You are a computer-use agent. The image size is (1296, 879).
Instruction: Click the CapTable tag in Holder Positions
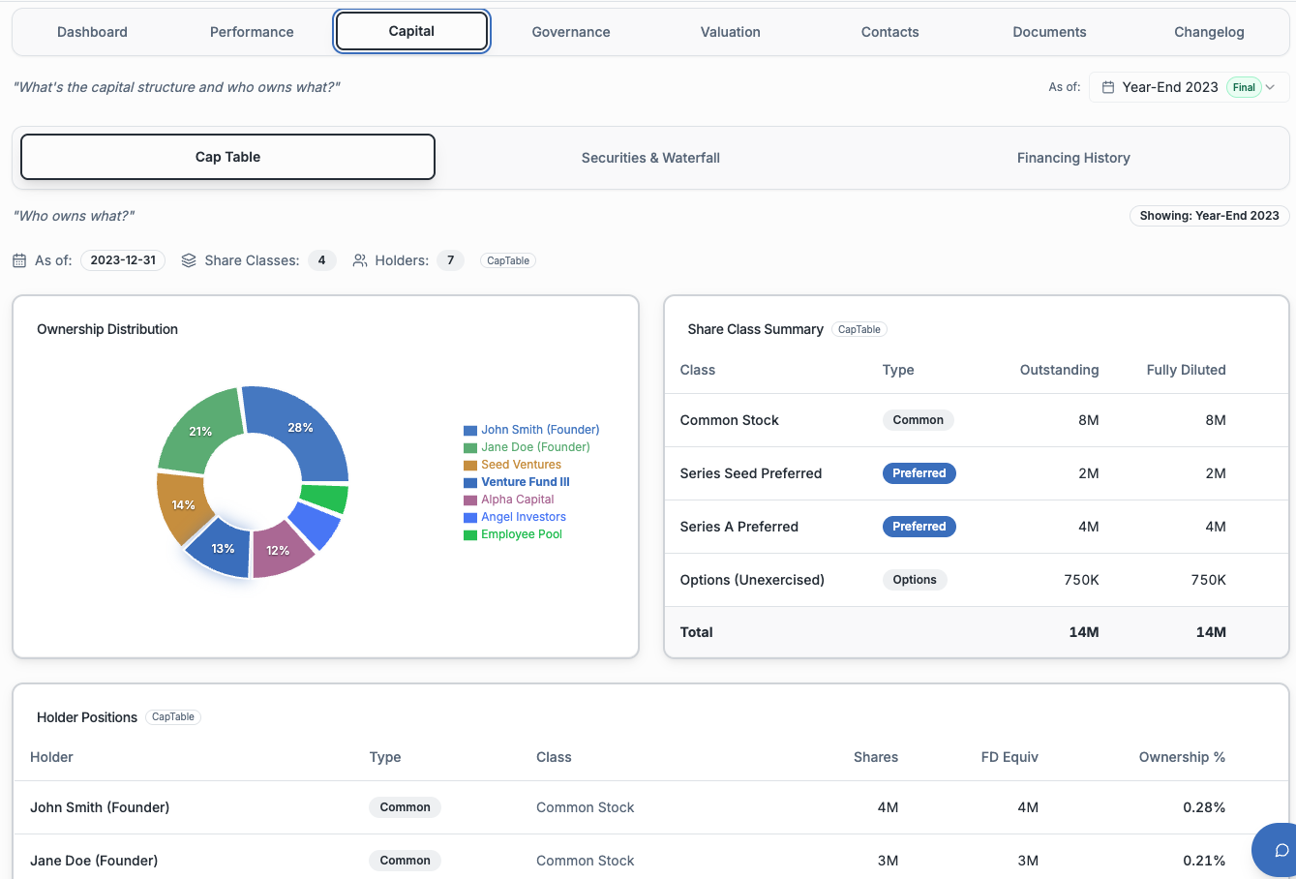173,717
